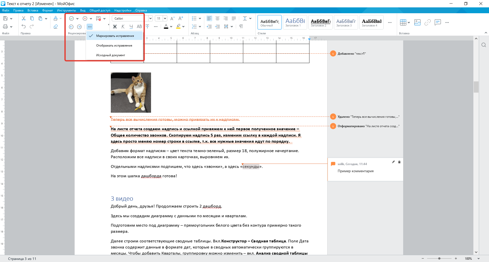Click the copy formatting brush icon
Screen dimensions: 489x262
tap(56, 18)
